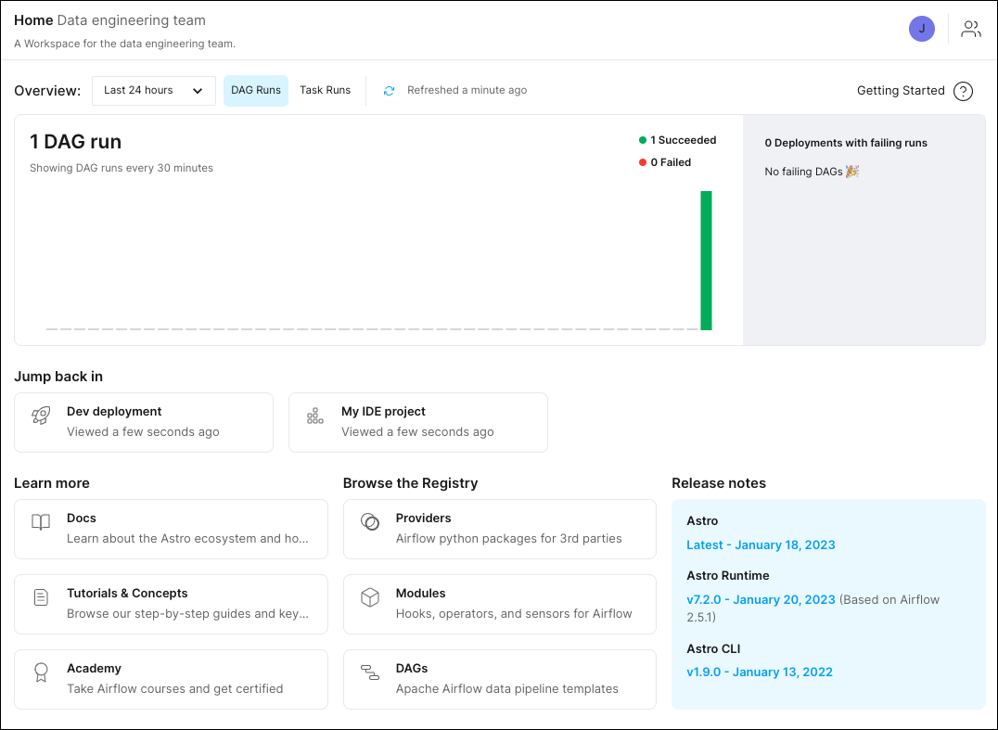
Task: Switch to the Task Runs view
Action: click(325, 90)
